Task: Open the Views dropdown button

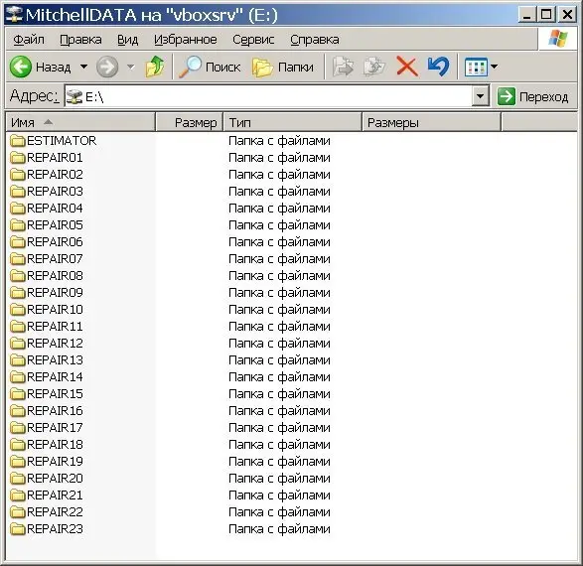Action: 481,67
